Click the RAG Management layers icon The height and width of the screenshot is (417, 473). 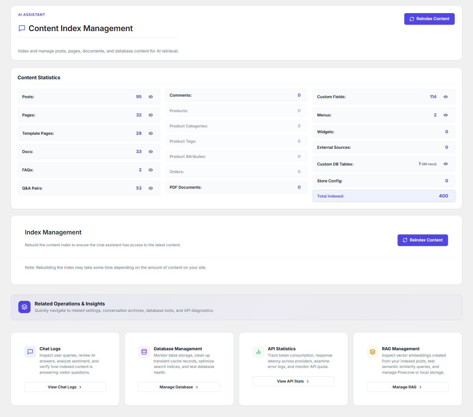pyautogui.click(x=373, y=351)
